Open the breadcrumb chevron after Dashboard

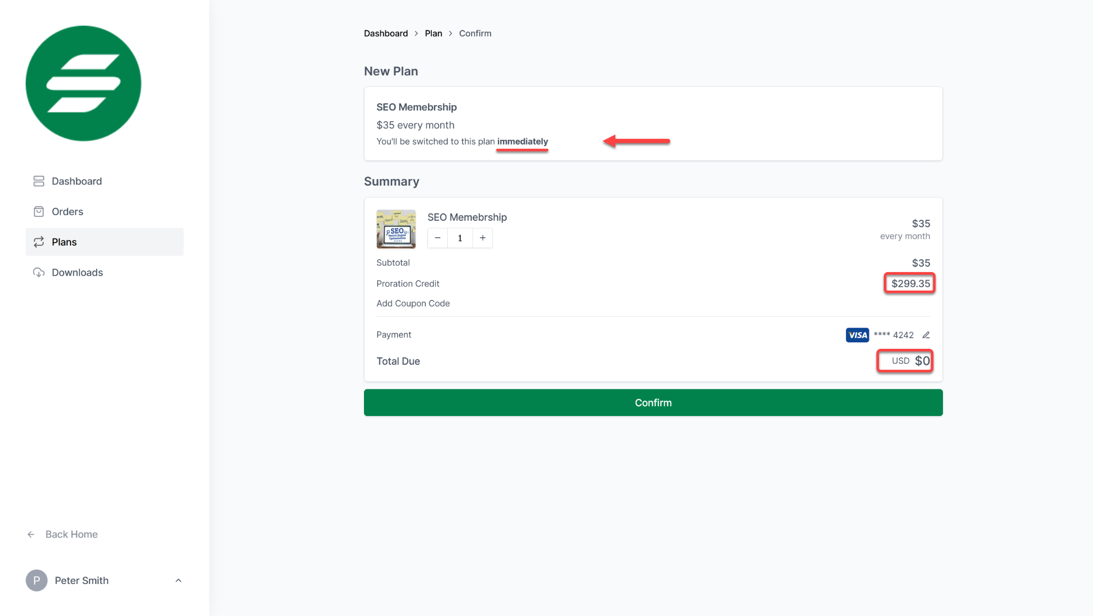point(416,33)
